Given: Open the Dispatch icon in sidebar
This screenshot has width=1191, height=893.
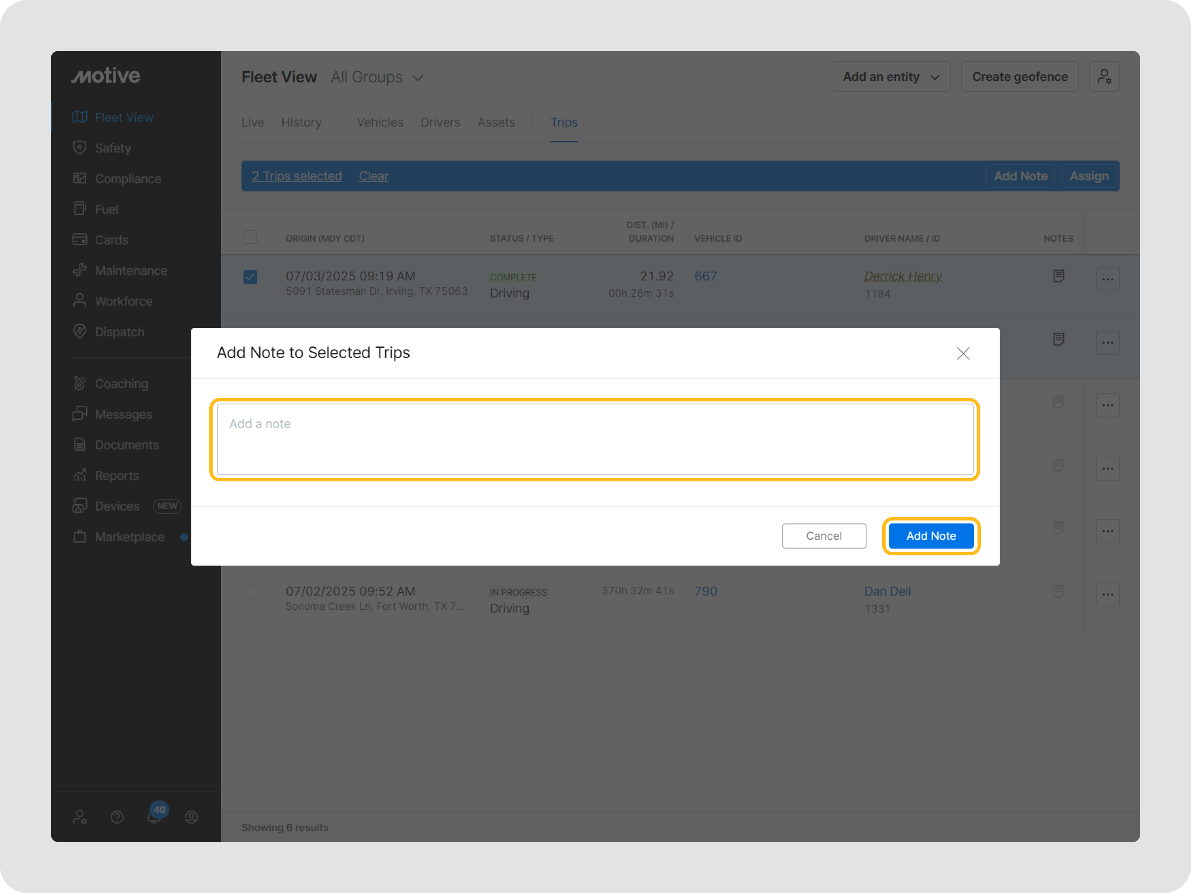Looking at the screenshot, I should coord(80,332).
